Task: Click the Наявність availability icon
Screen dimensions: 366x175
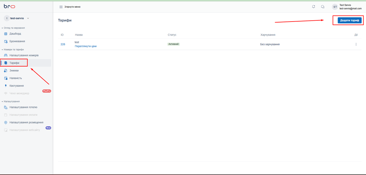Action: pyautogui.click(x=5, y=78)
